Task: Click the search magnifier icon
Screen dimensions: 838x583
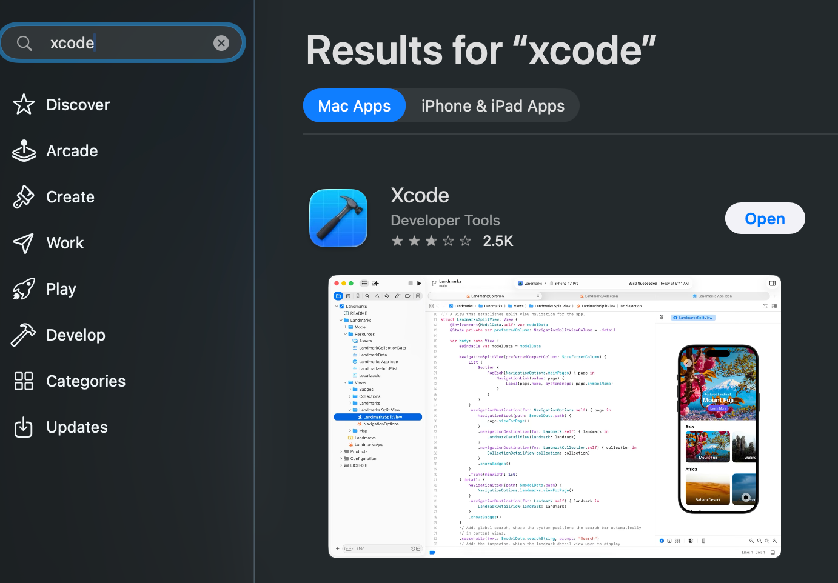Action: pyautogui.click(x=24, y=43)
